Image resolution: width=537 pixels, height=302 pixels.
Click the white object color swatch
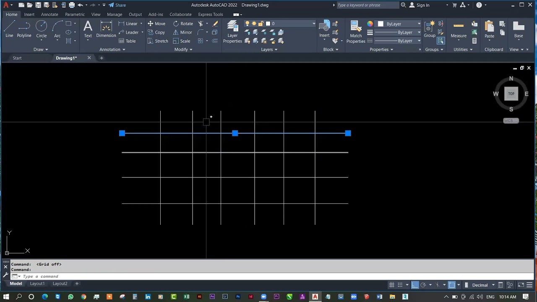[x=381, y=24]
